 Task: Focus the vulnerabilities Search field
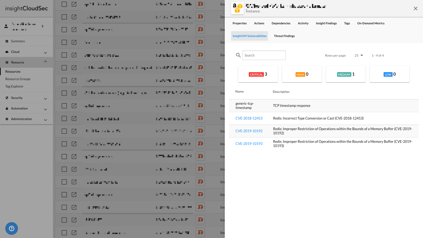click(x=264, y=55)
